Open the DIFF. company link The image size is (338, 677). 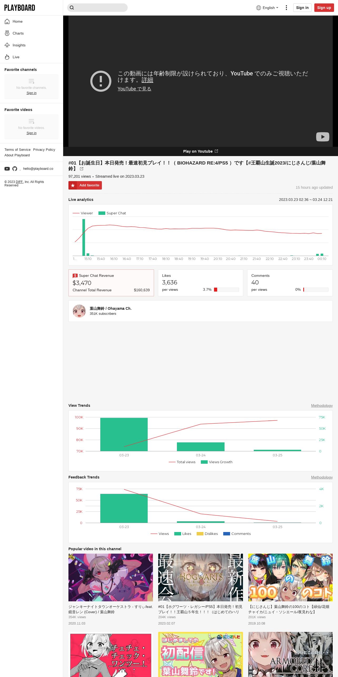pyautogui.click(x=19, y=182)
